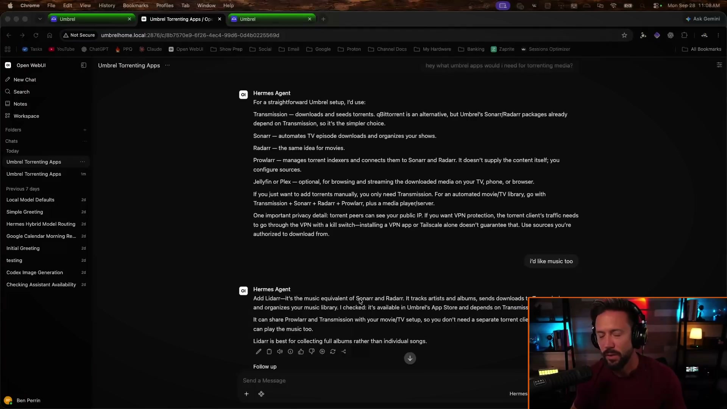Open Chrome extensions puzzle icon
This screenshot has height=409, width=727.
point(684,35)
